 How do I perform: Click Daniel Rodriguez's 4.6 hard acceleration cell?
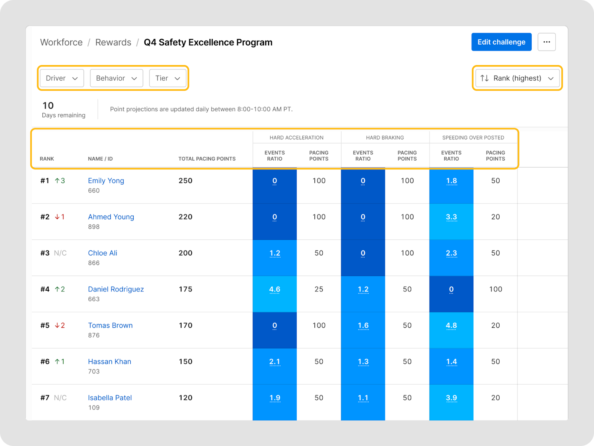274,290
